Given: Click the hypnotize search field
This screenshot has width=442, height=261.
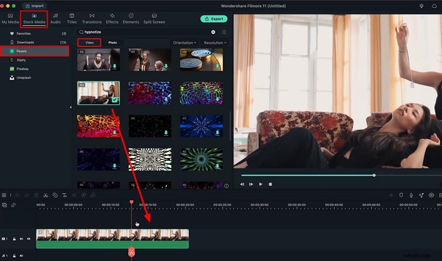Looking at the screenshot, I should tap(146, 32).
